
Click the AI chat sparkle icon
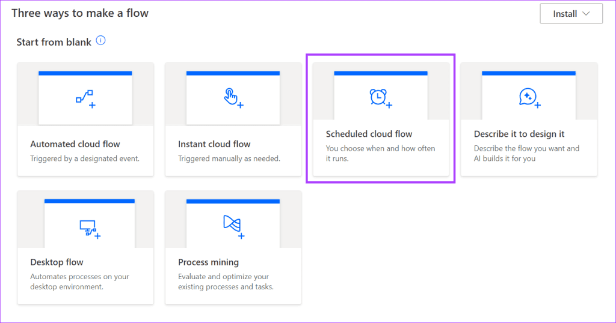point(528,97)
